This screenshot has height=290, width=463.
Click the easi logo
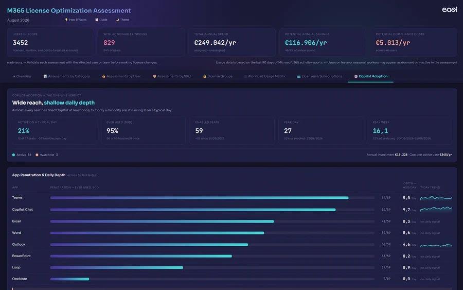pyautogui.click(x=450, y=9)
